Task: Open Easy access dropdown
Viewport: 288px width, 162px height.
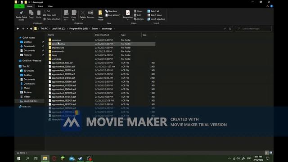Action: [x=113, y=15]
